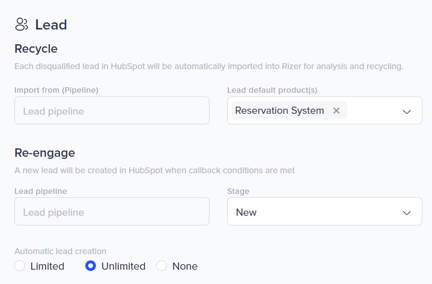Click the Lead page heading text
Screen dimensions: 432x284
click(51, 25)
